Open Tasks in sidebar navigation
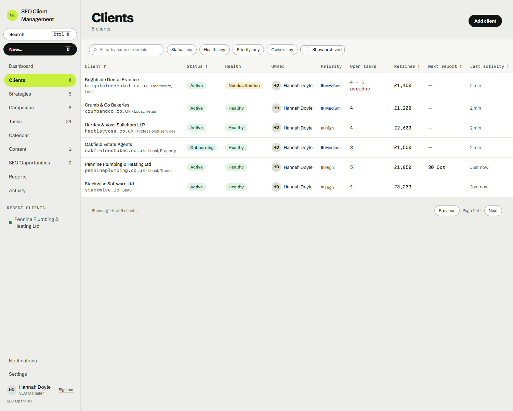513x411 pixels. [x=40, y=122]
